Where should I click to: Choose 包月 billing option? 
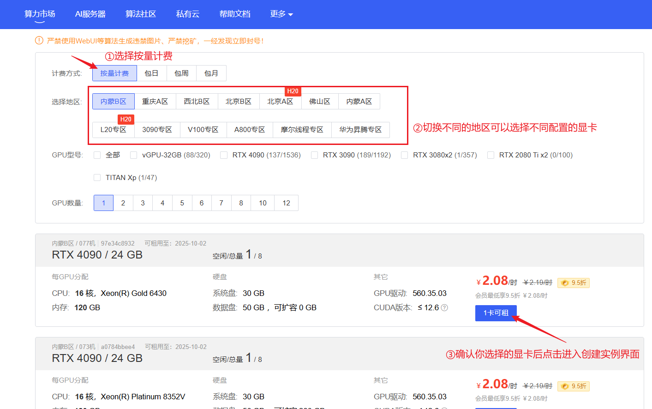pyautogui.click(x=211, y=73)
